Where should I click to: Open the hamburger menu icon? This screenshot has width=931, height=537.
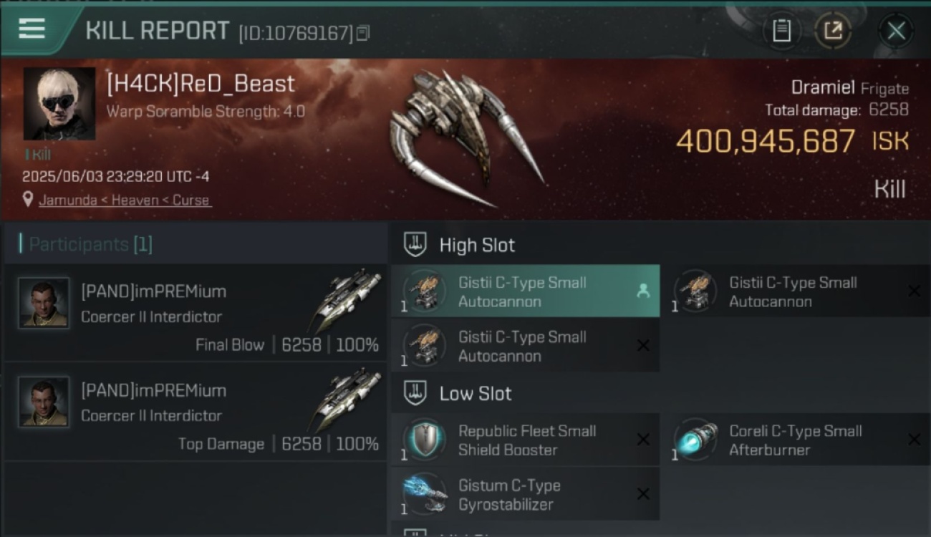(x=32, y=29)
